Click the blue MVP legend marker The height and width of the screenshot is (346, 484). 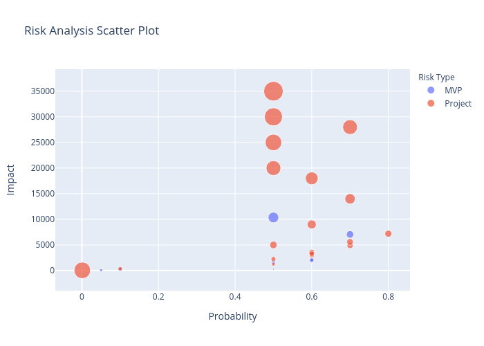pos(431,90)
